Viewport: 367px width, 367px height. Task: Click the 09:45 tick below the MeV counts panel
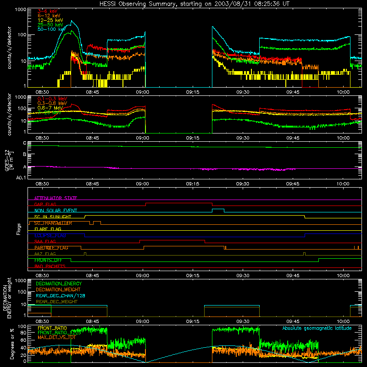[x=293, y=138]
